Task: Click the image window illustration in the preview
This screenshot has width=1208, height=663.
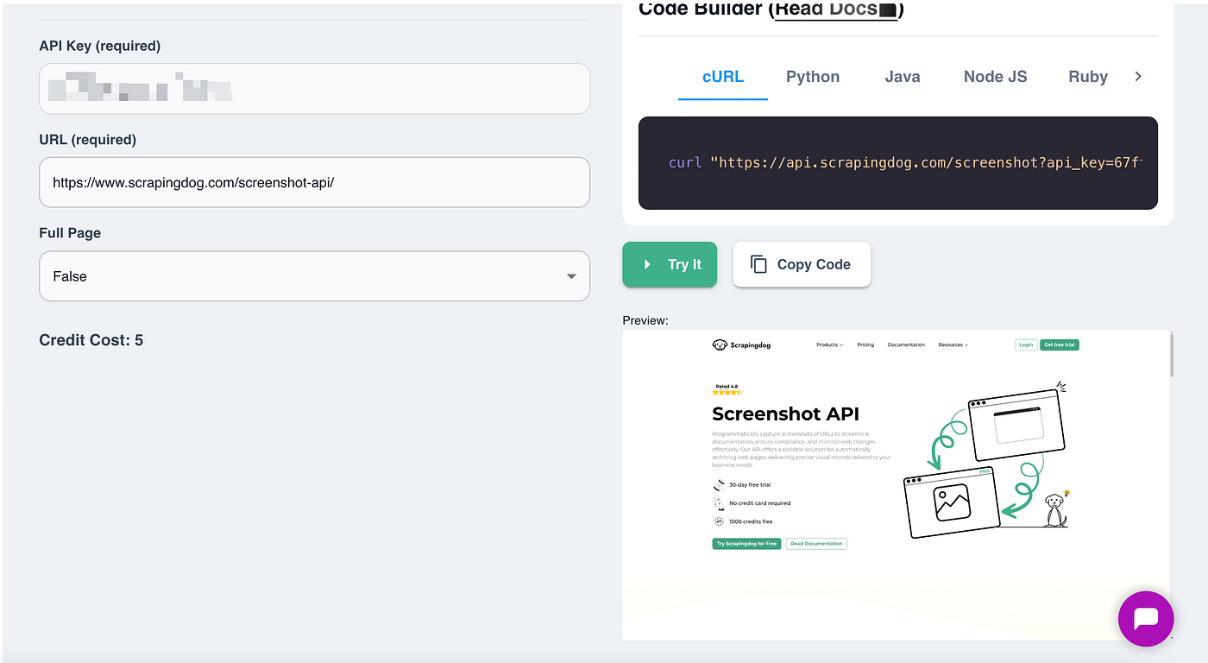Action: tap(951, 502)
